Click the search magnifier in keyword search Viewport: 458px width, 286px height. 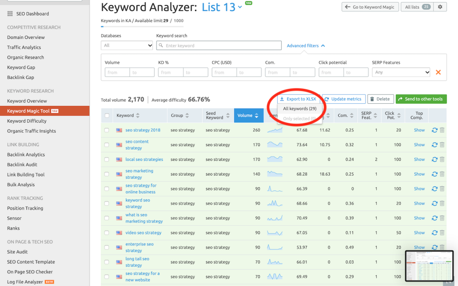pos(161,46)
